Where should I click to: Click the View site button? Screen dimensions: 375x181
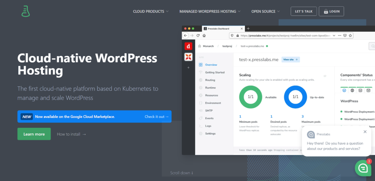[x=290, y=59]
